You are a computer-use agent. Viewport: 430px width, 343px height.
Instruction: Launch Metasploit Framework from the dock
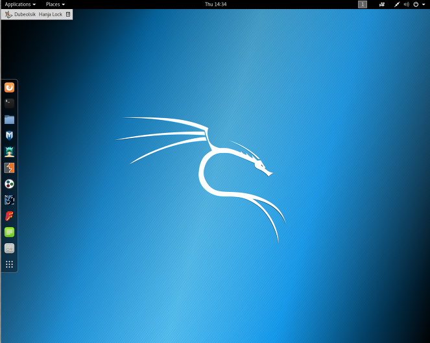[x=9, y=136]
